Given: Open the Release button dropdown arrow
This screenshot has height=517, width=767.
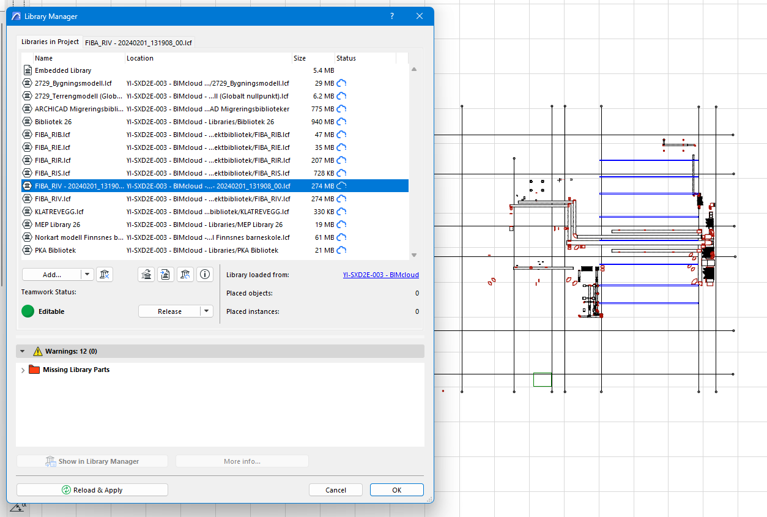Looking at the screenshot, I should (207, 311).
